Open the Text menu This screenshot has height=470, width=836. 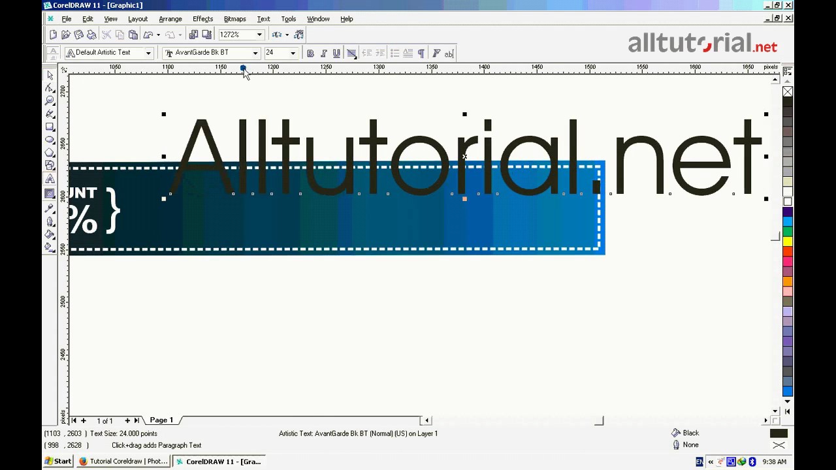point(263,19)
